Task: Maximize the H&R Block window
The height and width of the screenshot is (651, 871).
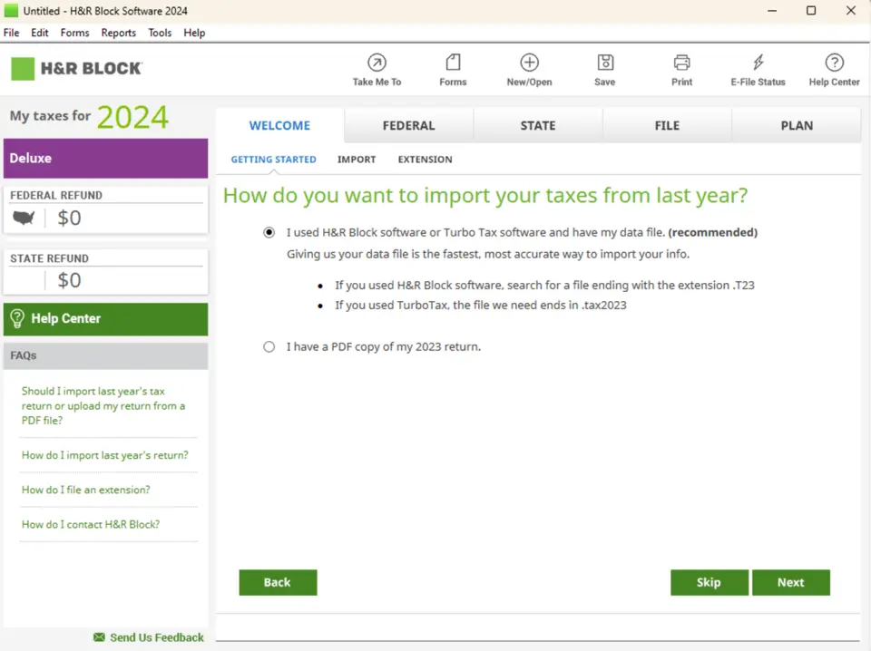Action: (811, 11)
